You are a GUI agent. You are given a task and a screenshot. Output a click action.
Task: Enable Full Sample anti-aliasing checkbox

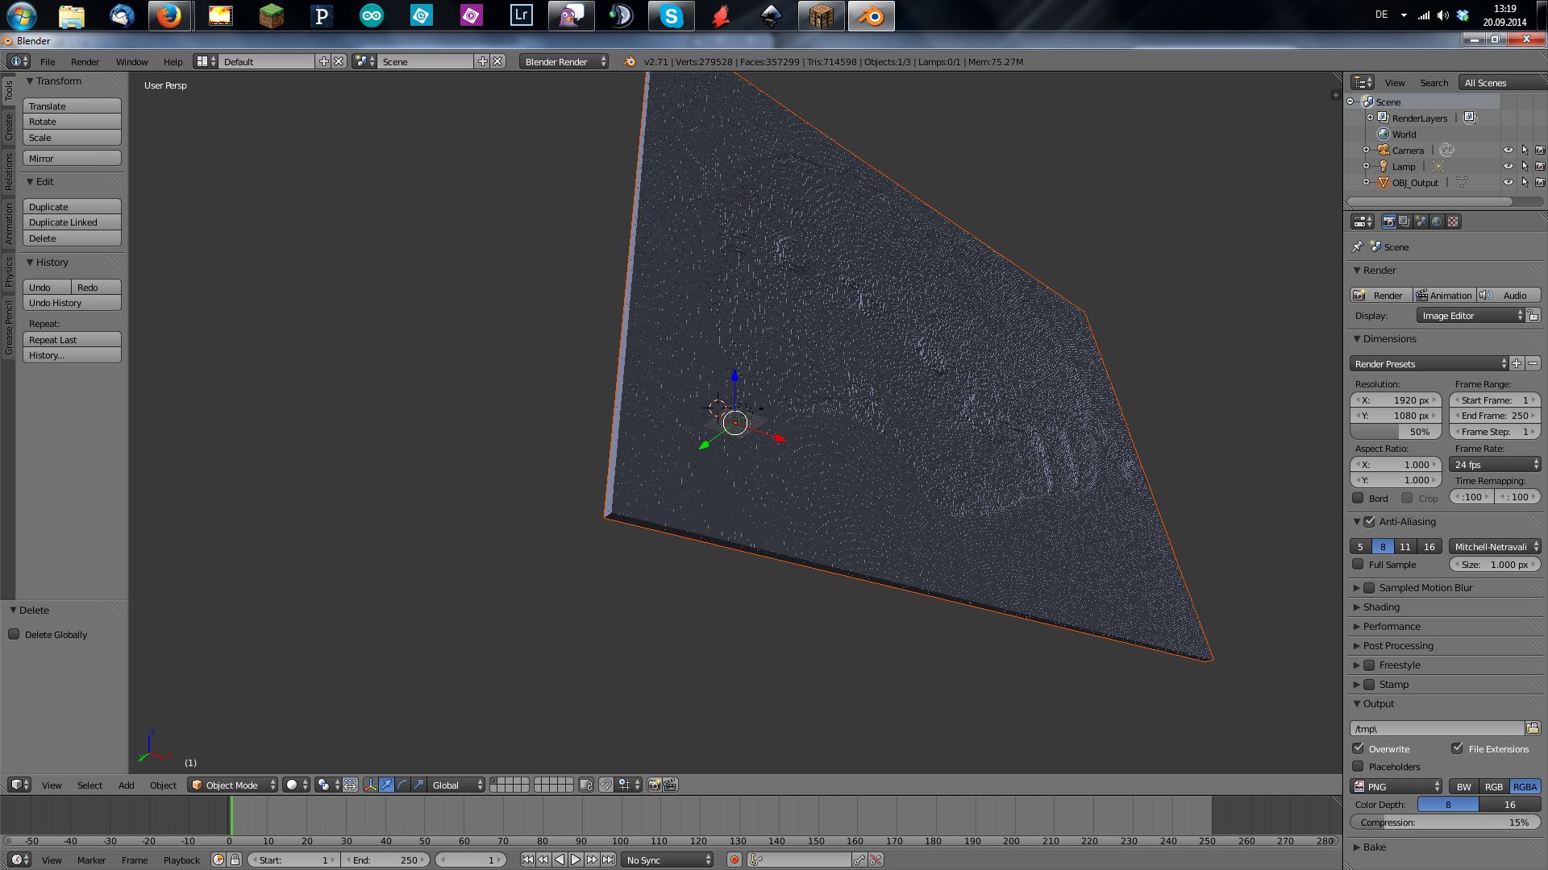[x=1360, y=564]
